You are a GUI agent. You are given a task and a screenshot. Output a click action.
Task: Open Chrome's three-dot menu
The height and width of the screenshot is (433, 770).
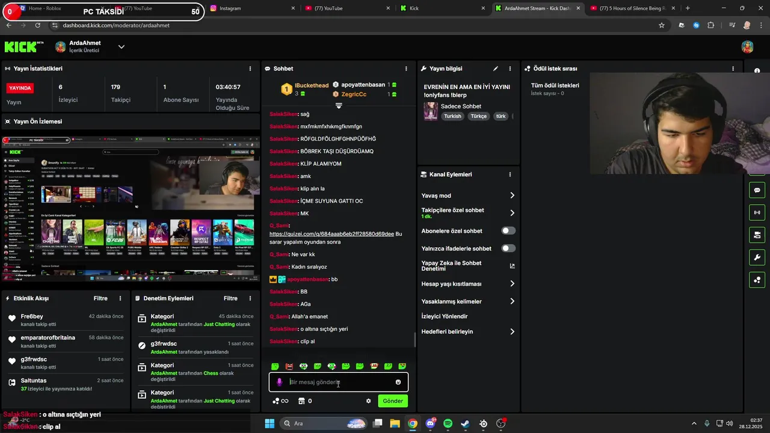pyautogui.click(x=762, y=25)
